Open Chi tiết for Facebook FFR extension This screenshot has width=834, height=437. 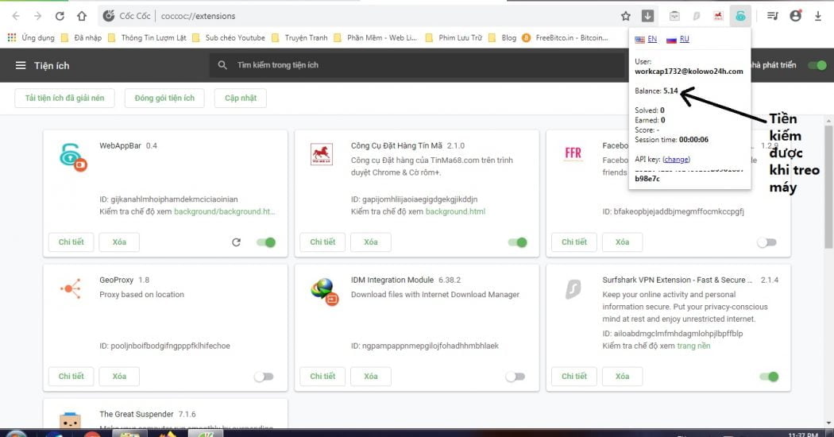coord(574,242)
